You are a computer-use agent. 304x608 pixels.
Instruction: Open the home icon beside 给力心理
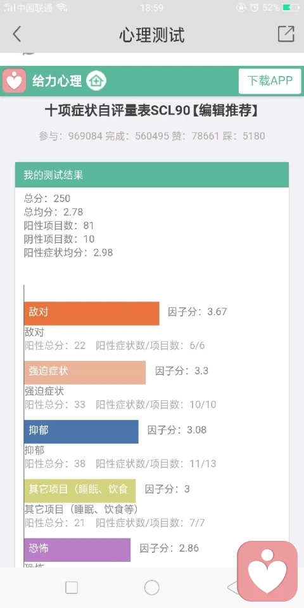click(x=96, y=81)
